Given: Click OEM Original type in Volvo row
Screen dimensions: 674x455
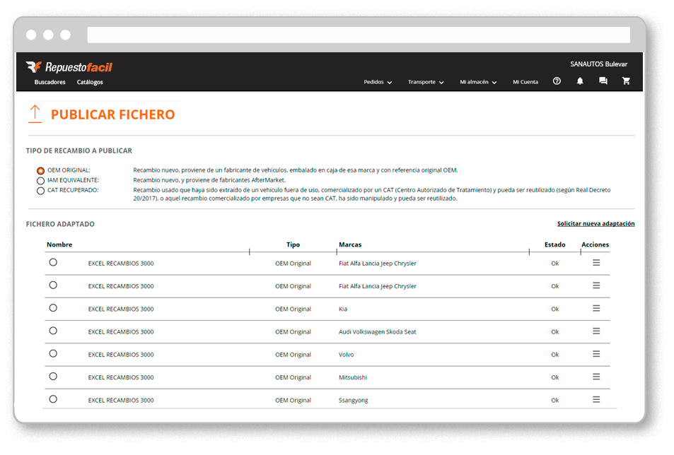Looking at the screenshot, I should 294,355.
